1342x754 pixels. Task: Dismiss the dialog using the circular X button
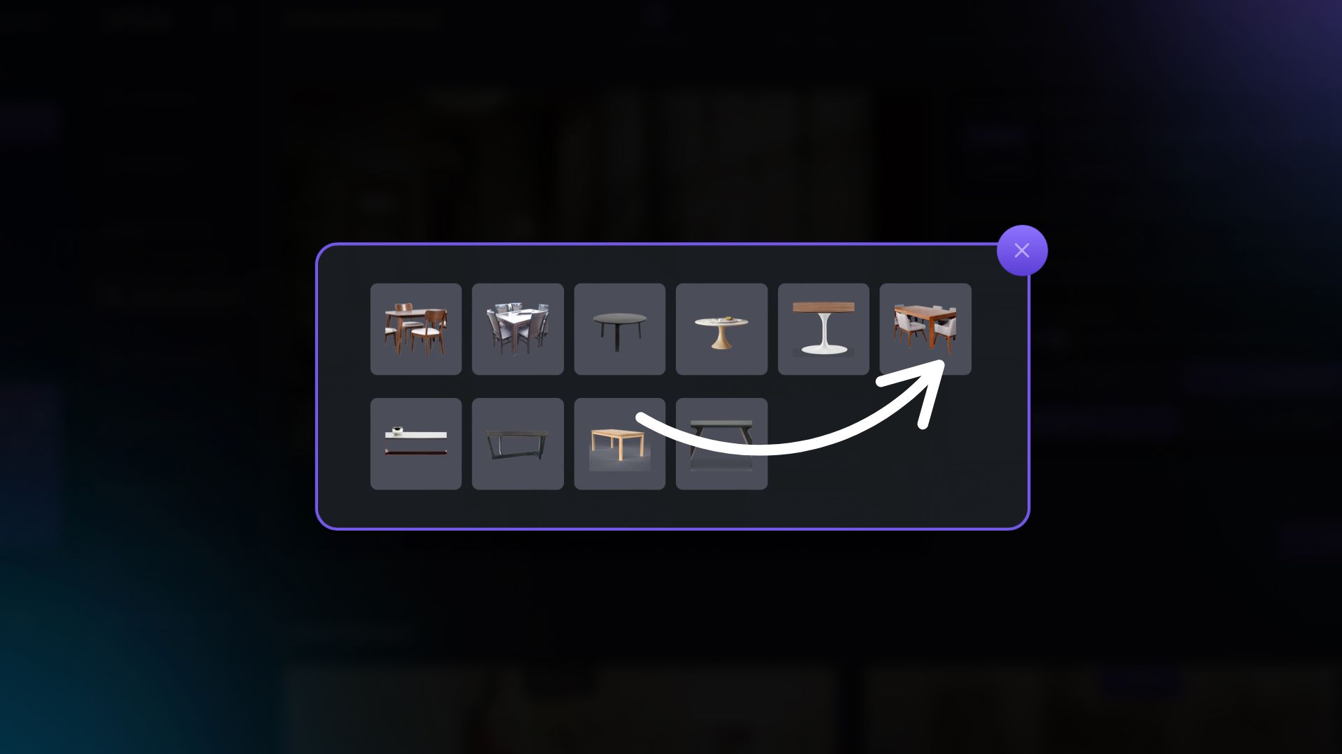pyautogui.click(x=1022, y=251)
